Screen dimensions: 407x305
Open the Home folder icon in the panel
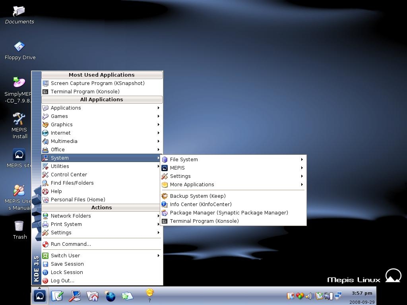(x=92, y=296)
